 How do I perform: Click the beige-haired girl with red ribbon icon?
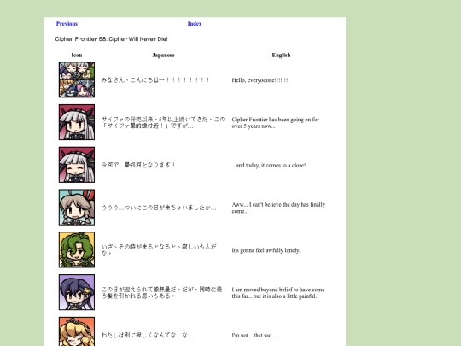pos(77,207)
